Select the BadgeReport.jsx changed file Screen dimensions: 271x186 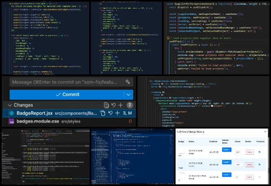click(69, 113)
